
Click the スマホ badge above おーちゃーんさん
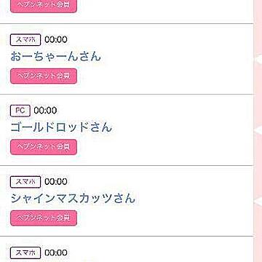click(25, 40)
